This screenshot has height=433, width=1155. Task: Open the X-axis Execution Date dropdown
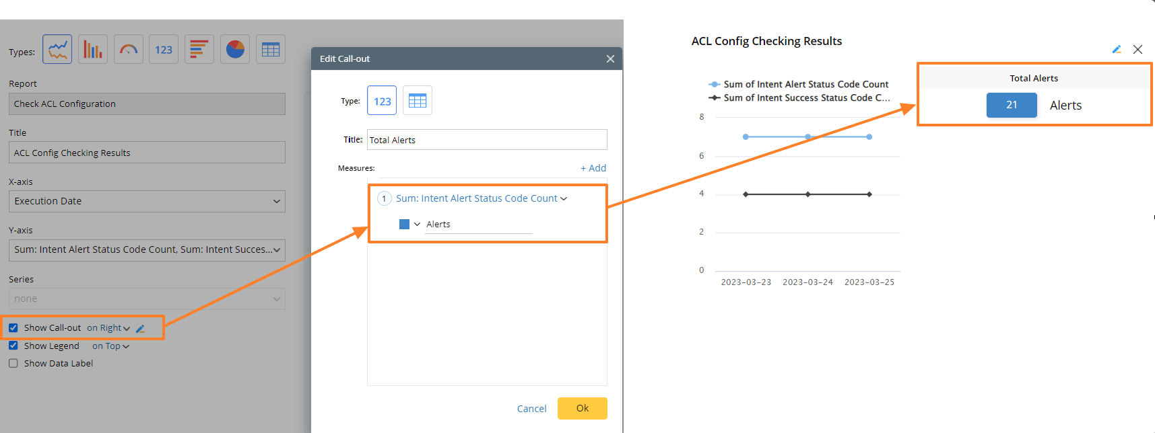click(x=147, y=201)
